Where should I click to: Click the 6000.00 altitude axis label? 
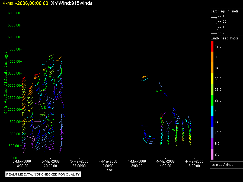[x=14, y=13]
